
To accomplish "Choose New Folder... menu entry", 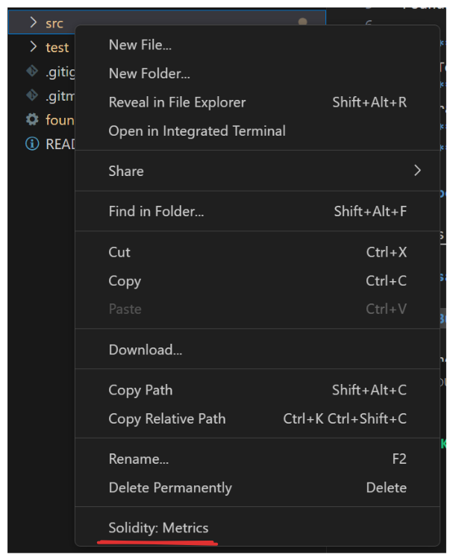I will click(149, 73).
